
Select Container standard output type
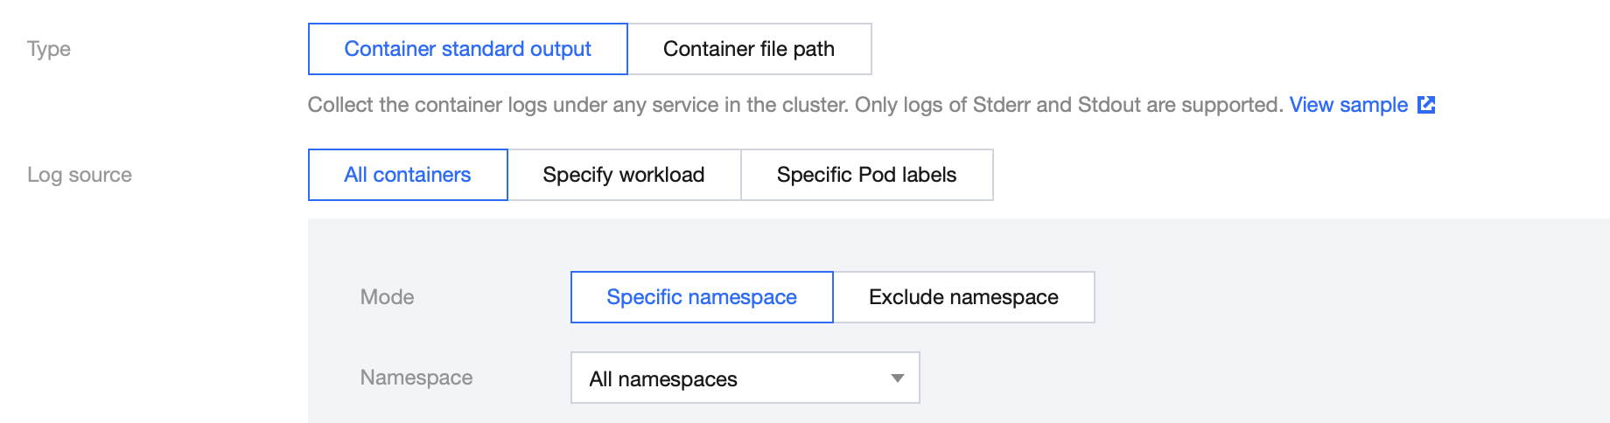coord(467,49)
